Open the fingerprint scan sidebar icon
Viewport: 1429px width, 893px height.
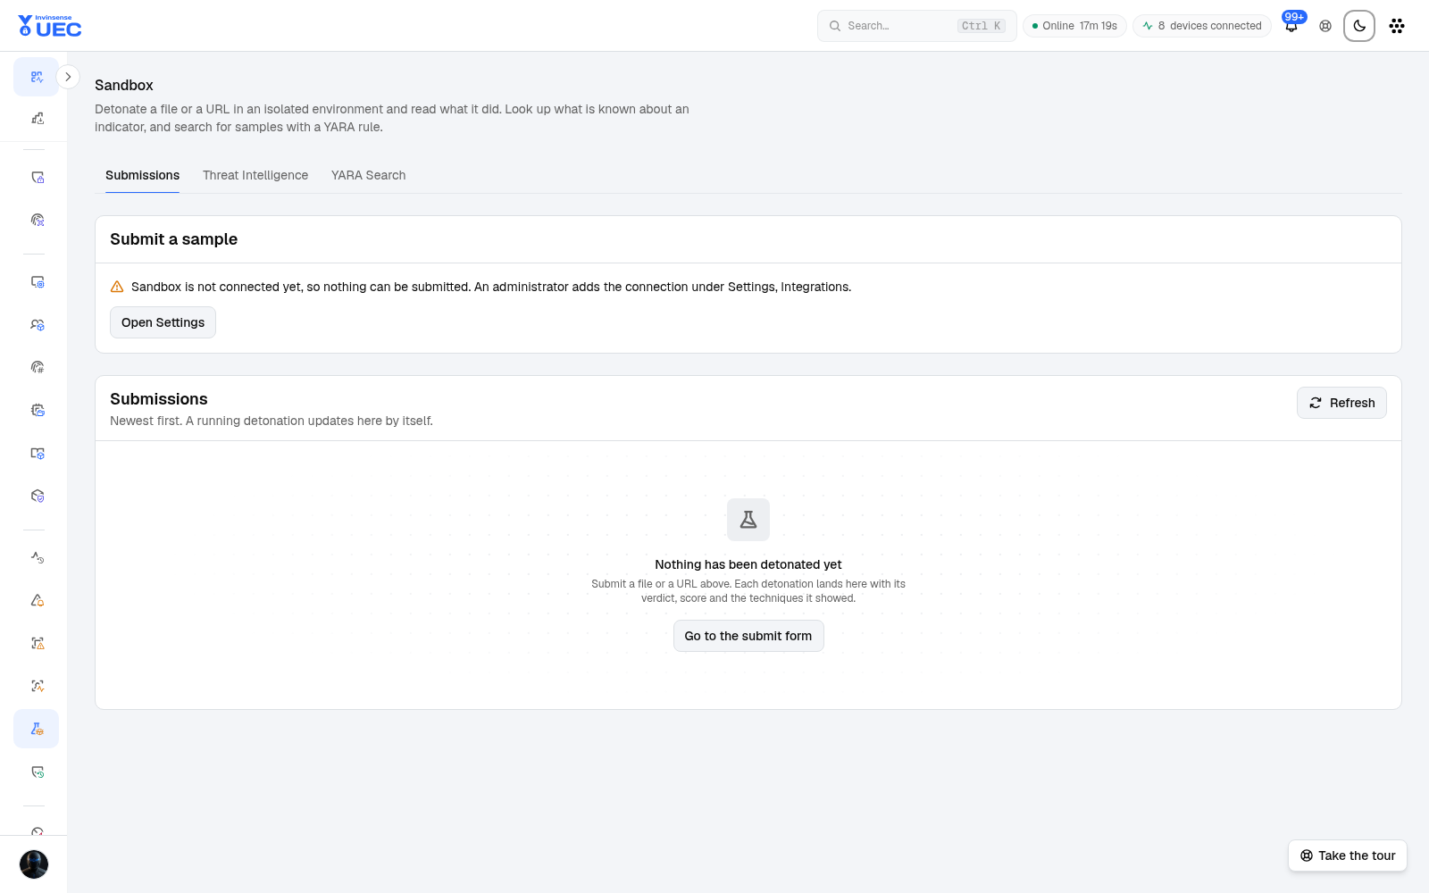click(37, 220)
